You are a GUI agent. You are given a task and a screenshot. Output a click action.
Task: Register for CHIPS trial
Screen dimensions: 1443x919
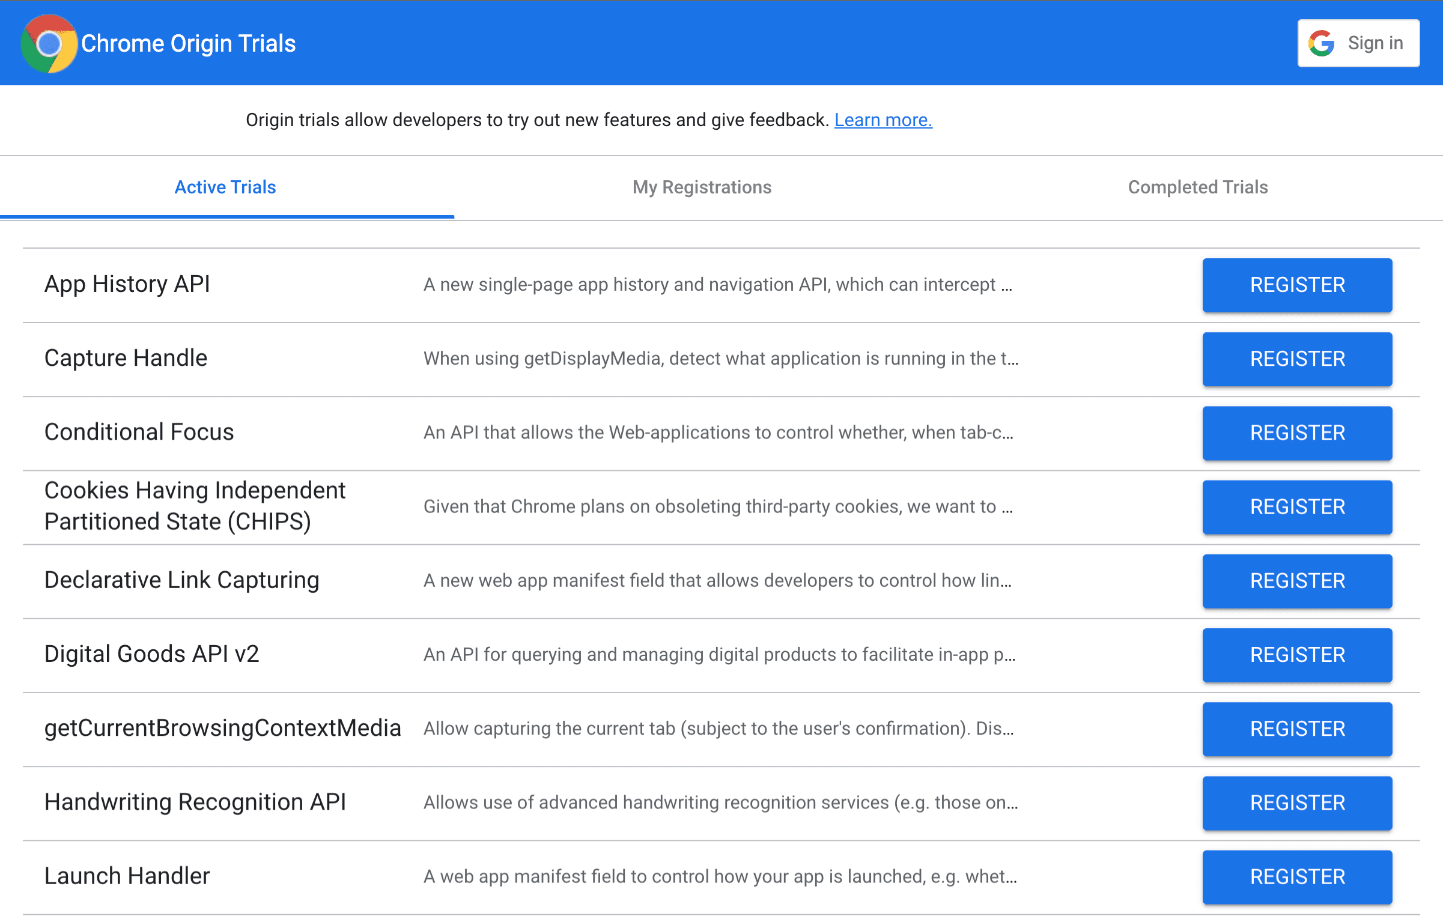pos(1296,507)
